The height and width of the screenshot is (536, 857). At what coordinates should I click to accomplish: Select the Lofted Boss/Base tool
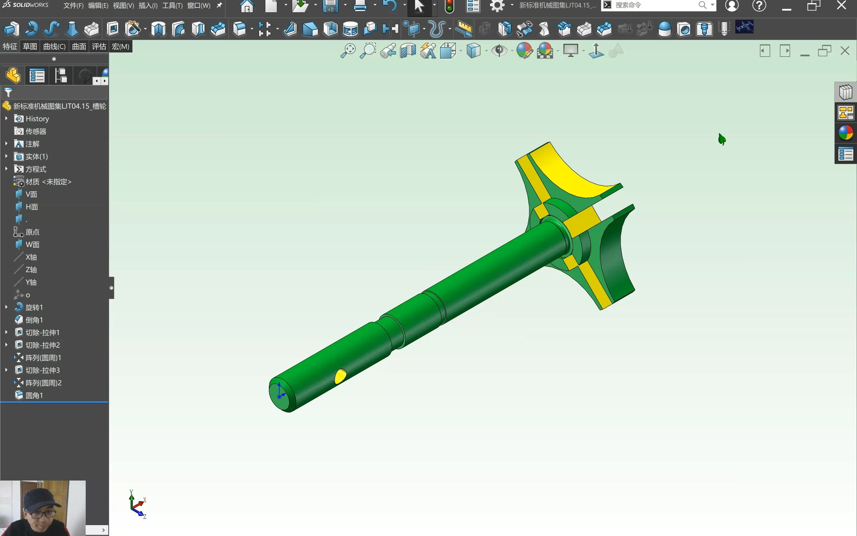point(71,29)
